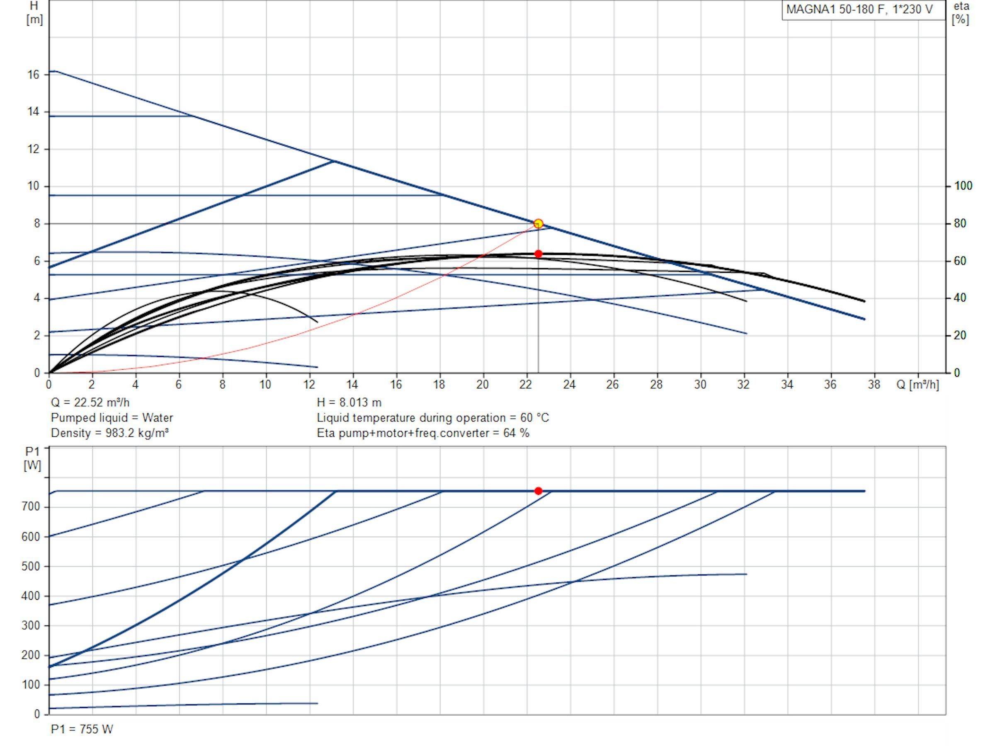Screen dimensions: 995x746
Task: Click the H [m] axis title
Action: 34,12
